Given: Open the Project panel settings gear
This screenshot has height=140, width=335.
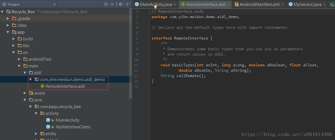Looking at the screenshot, I should click(121, 4).
